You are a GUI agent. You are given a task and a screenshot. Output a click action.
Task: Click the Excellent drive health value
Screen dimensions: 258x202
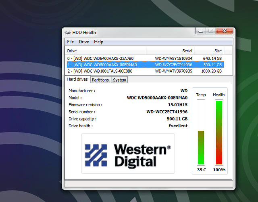click(178, 126)
